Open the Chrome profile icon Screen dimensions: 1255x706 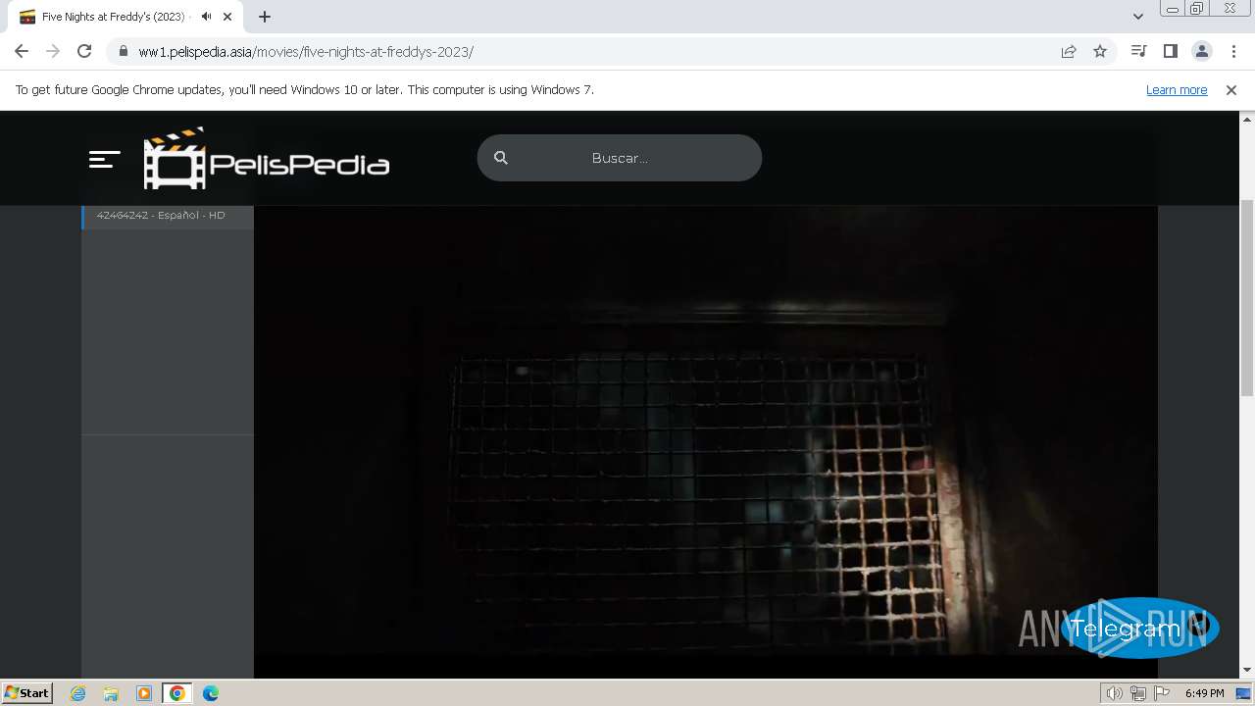(x=1201, y=51)
